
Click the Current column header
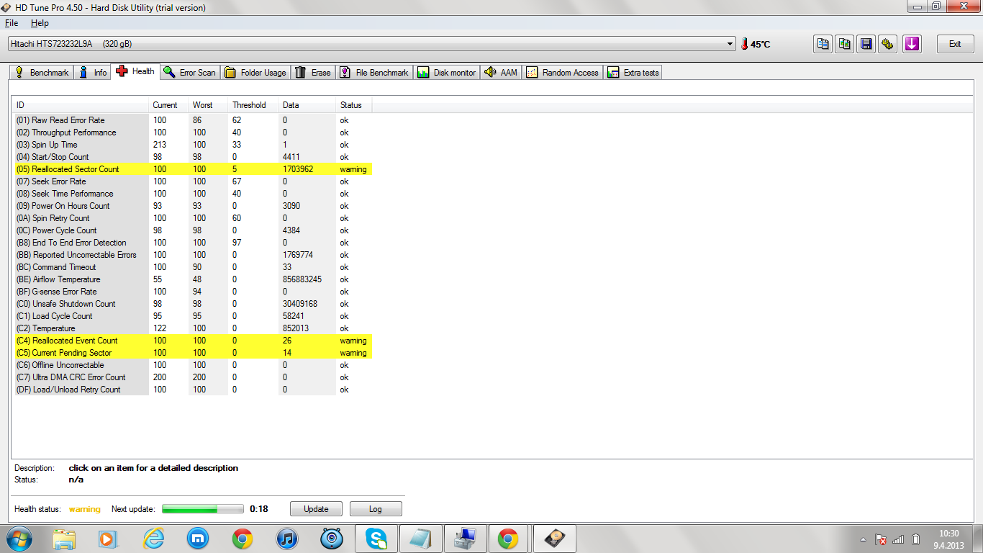click(168, 105)
